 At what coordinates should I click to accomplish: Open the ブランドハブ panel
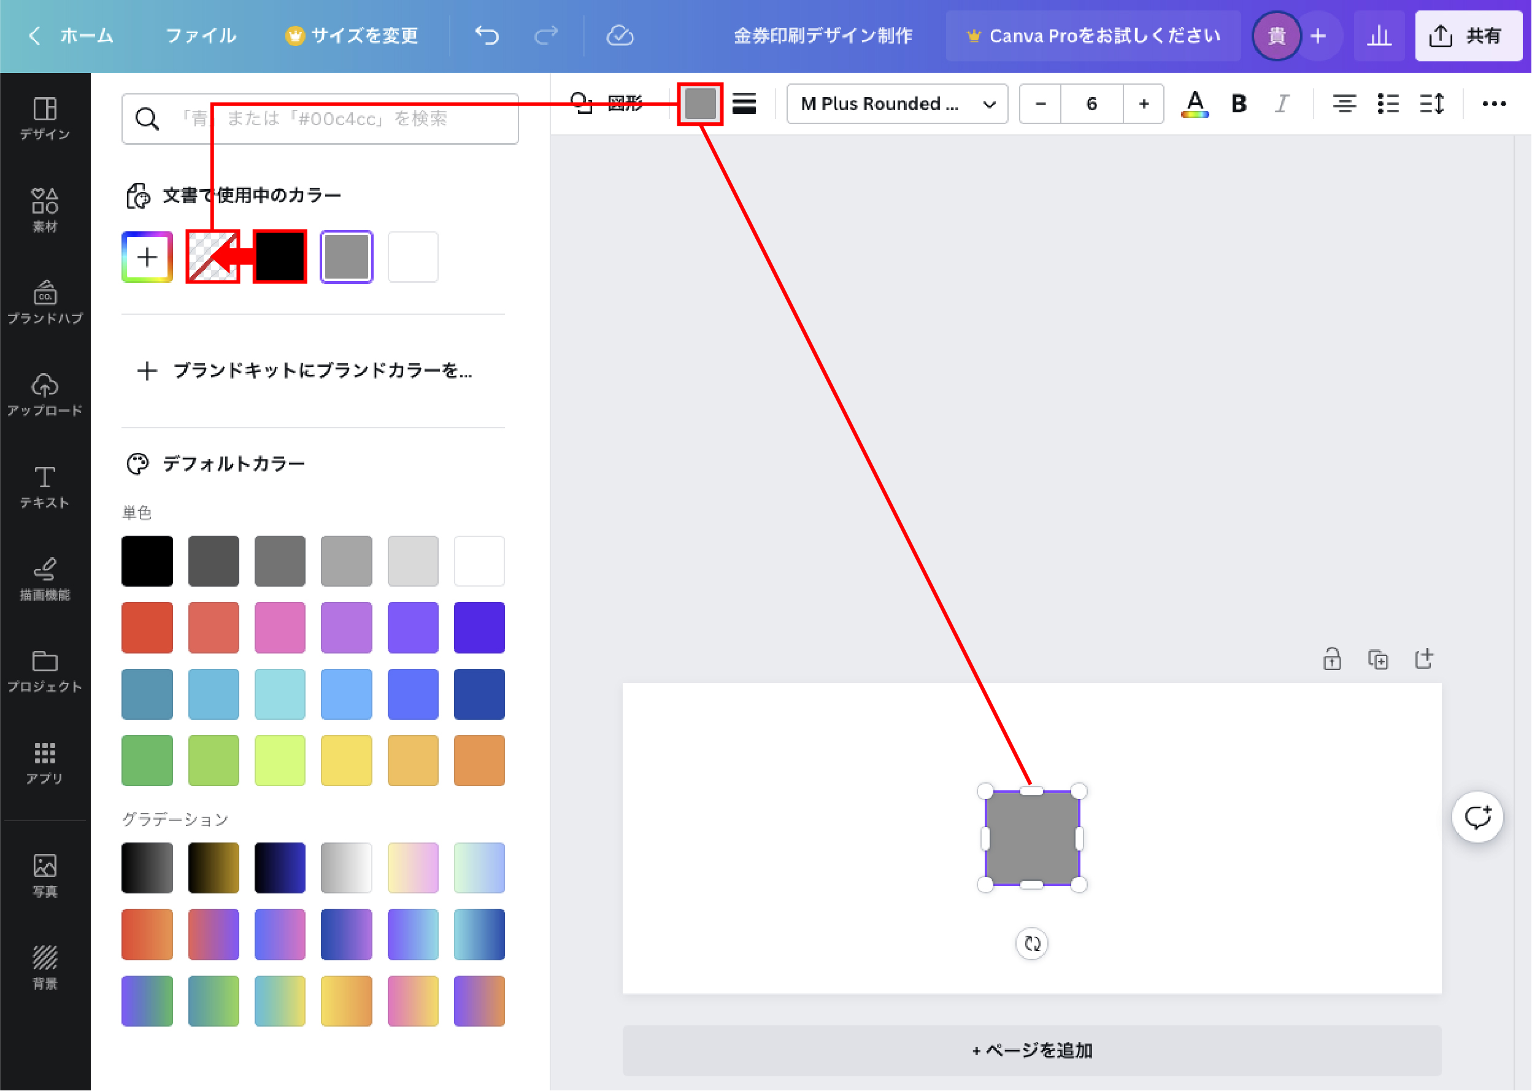point(45,303)
